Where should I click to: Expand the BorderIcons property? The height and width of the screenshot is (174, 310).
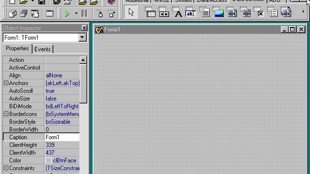(6, 114)
